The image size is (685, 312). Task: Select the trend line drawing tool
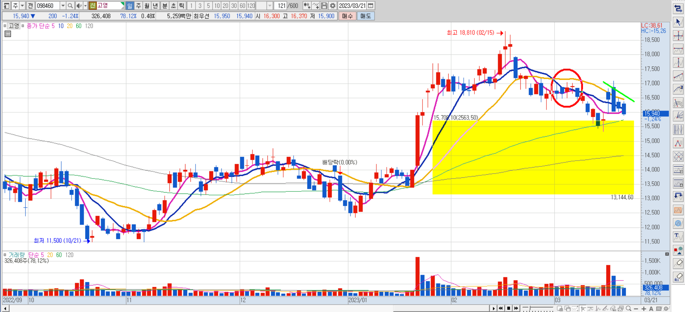click(678, 76)
